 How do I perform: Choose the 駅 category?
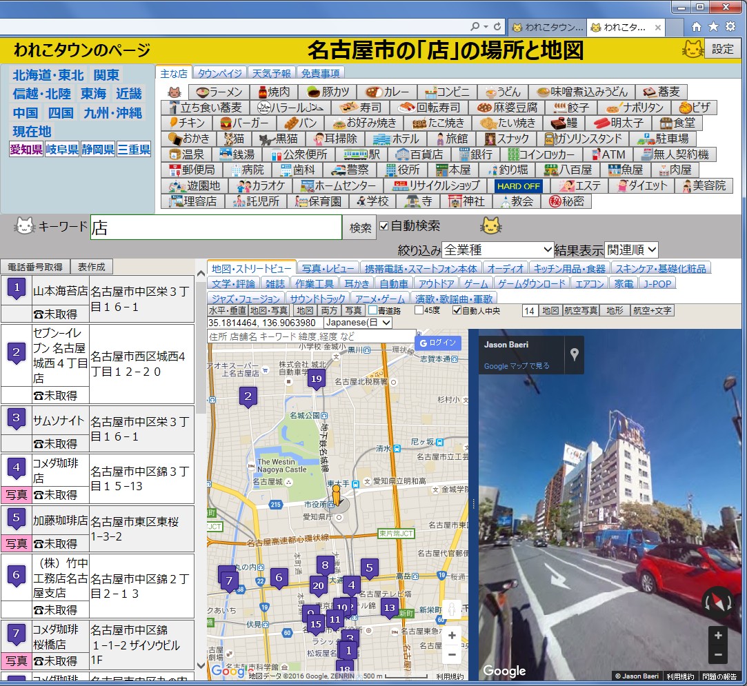click(x=363, y=154)
